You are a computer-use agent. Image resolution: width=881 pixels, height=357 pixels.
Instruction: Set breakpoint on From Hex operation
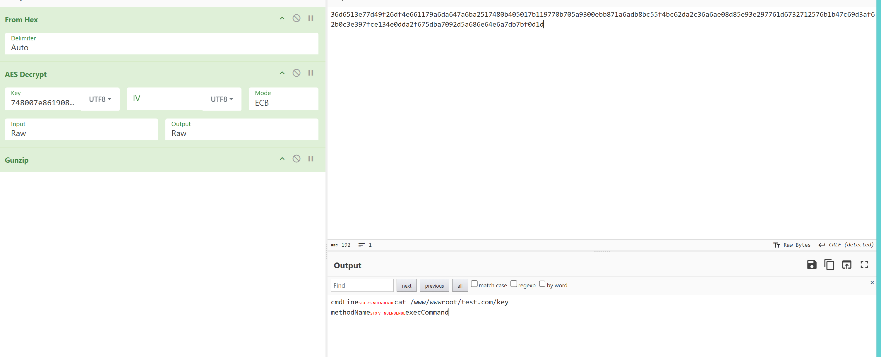(x=311, y=18)
